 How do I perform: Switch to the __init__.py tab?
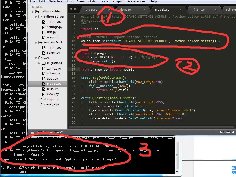pos(198,10)
